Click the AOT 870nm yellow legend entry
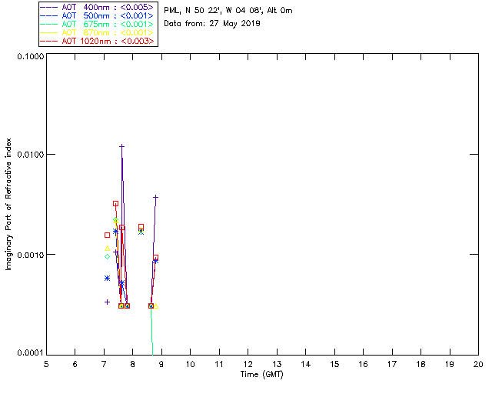Screen dimensions: 492x394 click(x=97, y=32)
